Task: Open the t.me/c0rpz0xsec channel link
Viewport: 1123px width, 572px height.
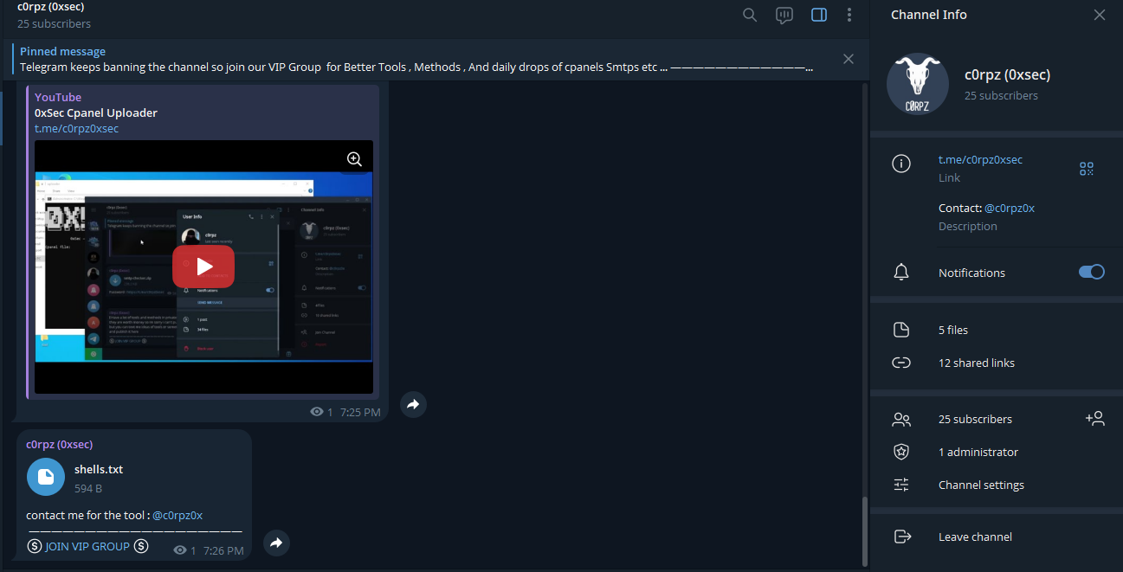Action: coord(979,159)
